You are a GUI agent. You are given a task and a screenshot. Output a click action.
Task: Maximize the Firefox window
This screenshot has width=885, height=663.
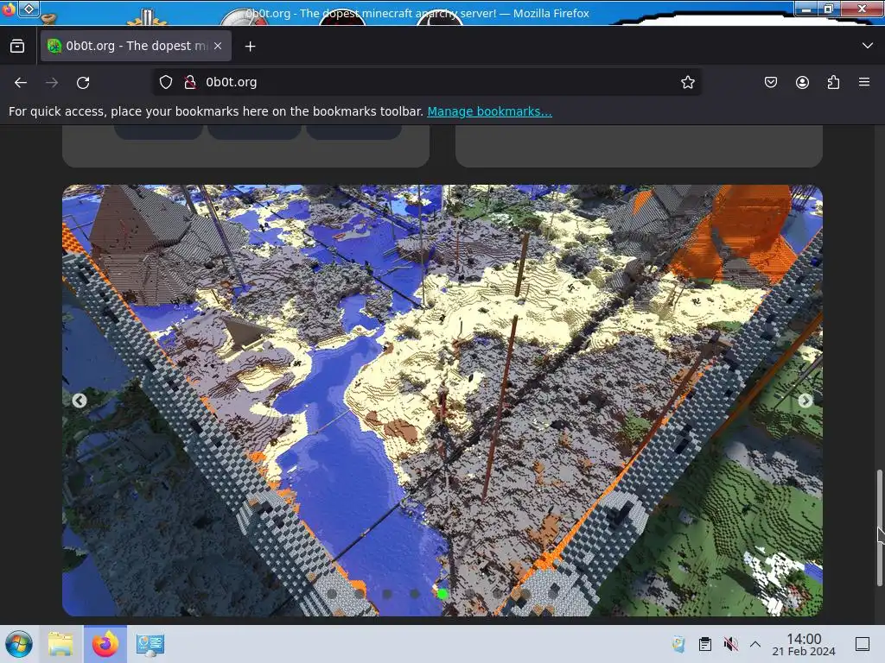[829, 9]
